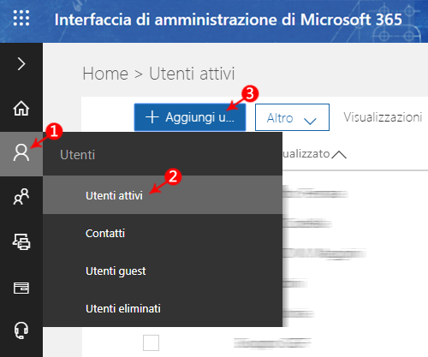
Task: Open the Billing card icon in sidebar
Action: click(21, 288)
